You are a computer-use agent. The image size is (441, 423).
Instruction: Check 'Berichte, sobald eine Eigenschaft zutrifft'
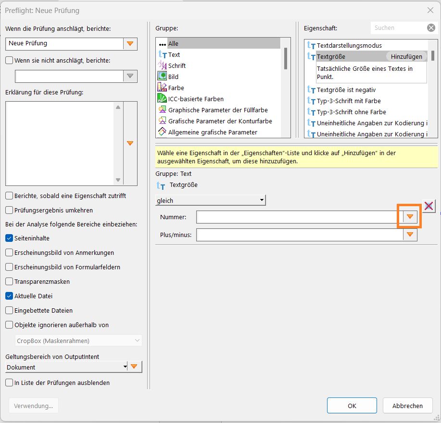point(9,196)
